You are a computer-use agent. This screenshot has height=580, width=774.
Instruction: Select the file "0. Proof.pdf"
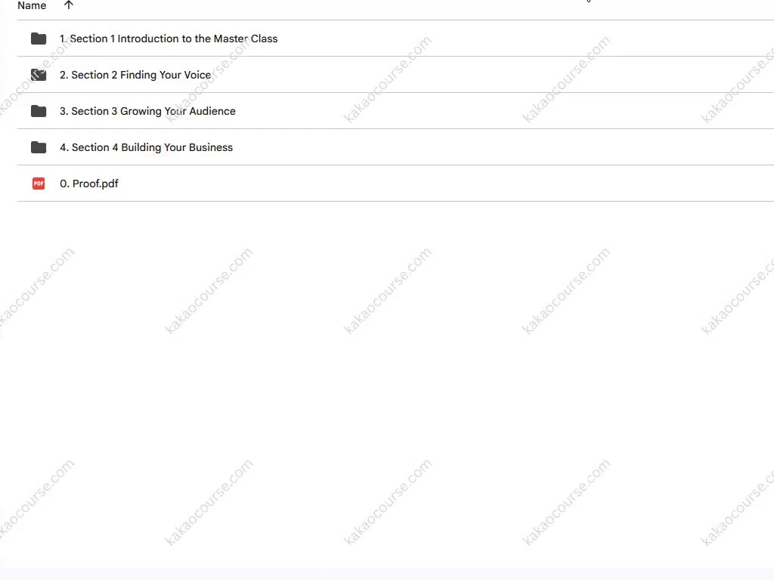(x=89, y=184)
